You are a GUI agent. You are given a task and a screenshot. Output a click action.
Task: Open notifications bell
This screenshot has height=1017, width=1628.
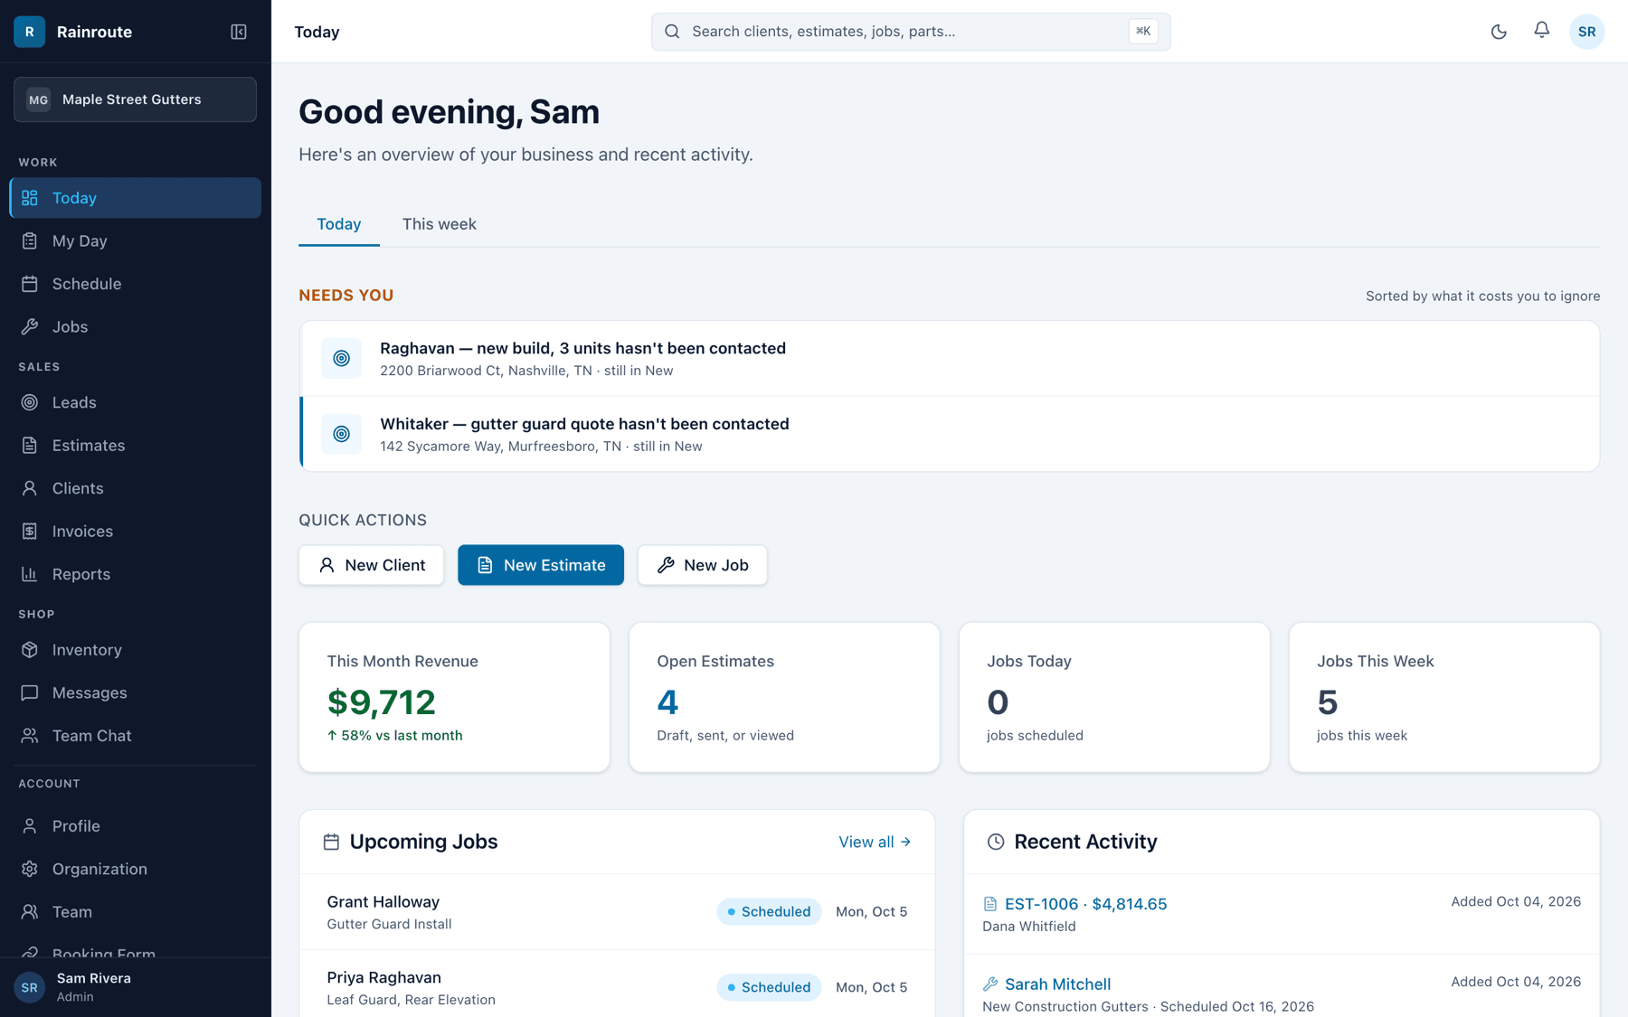click(x=1541, y=31)
